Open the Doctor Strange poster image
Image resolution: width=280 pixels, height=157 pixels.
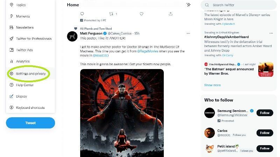click(122, 113)
